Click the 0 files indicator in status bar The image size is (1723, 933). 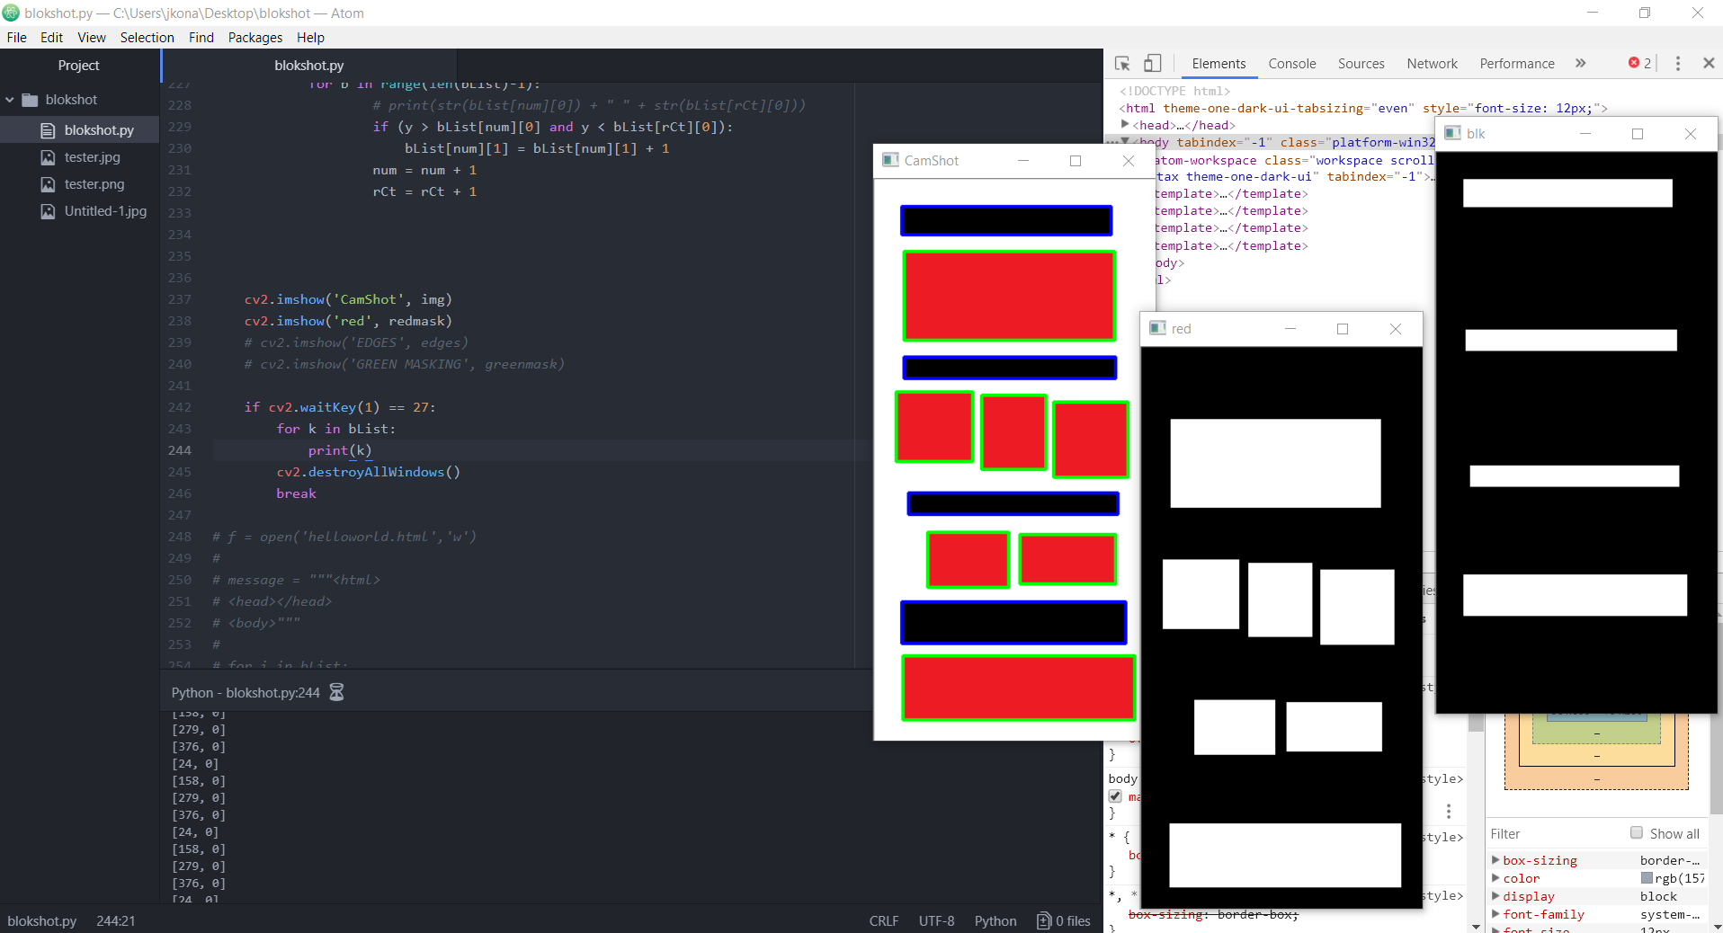1064,920
